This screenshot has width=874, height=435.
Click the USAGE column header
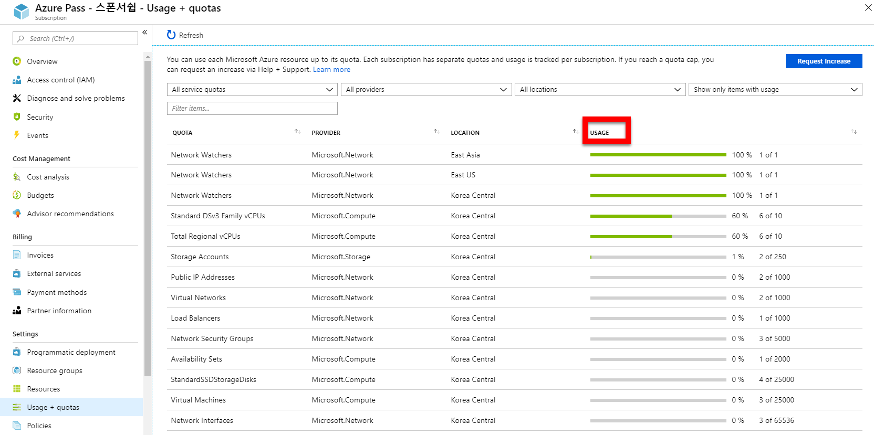point(599,133)
